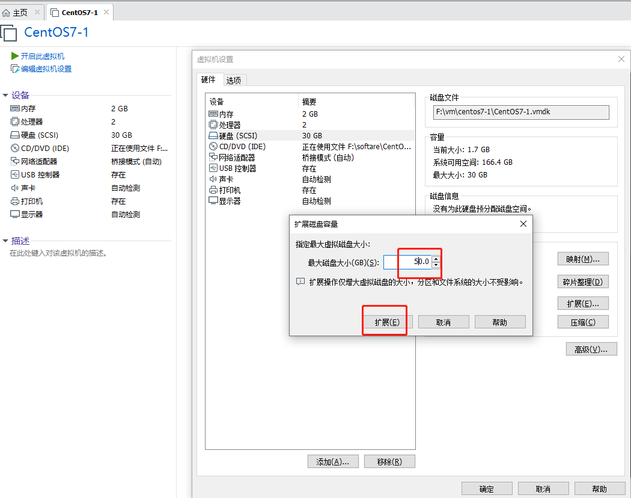Click the disk file path field
631x498 pixels.
521,112
